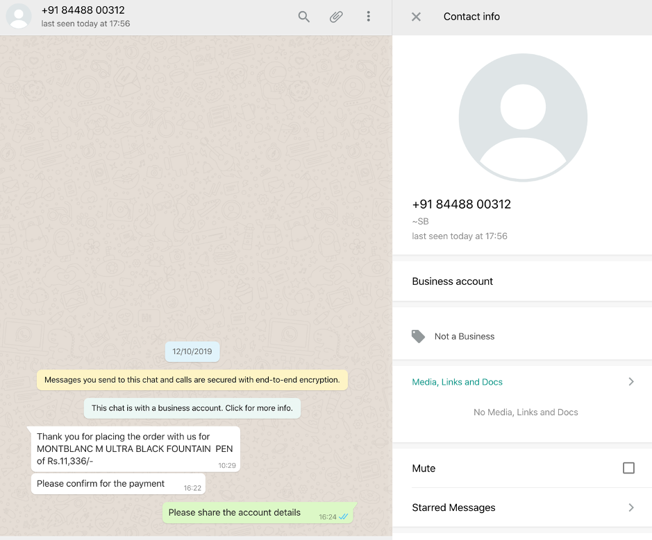Select the Montblanc order message bubble

[135, 449]
